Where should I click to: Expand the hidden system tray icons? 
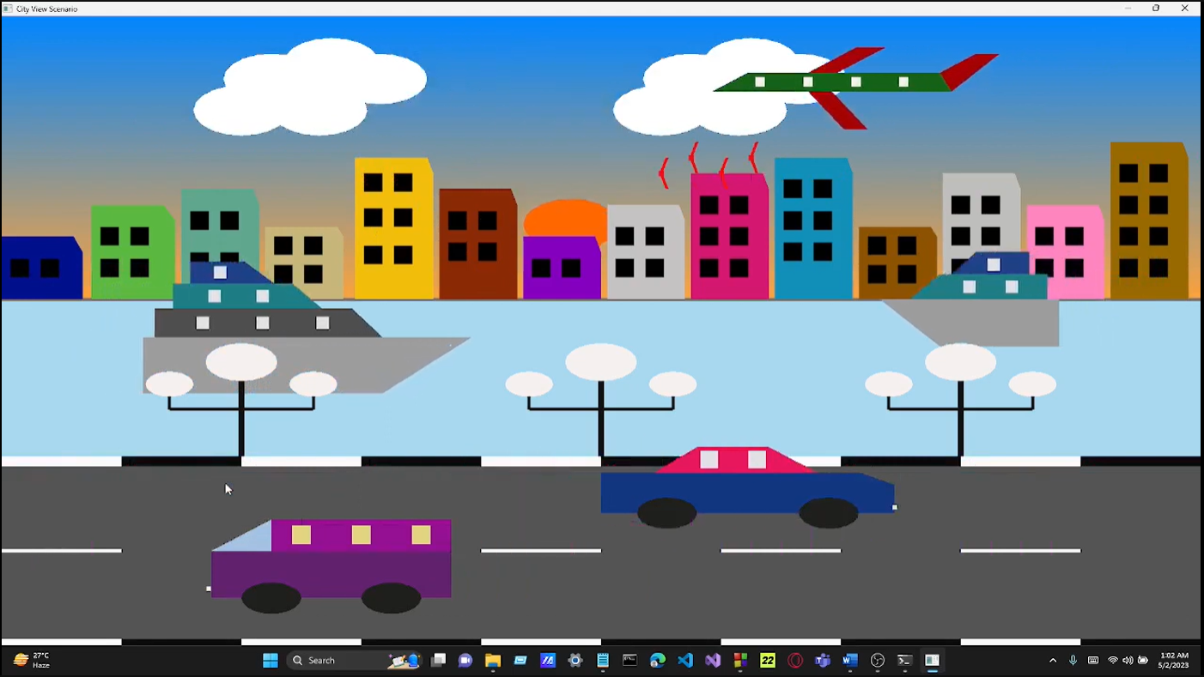click(1053, 660)
